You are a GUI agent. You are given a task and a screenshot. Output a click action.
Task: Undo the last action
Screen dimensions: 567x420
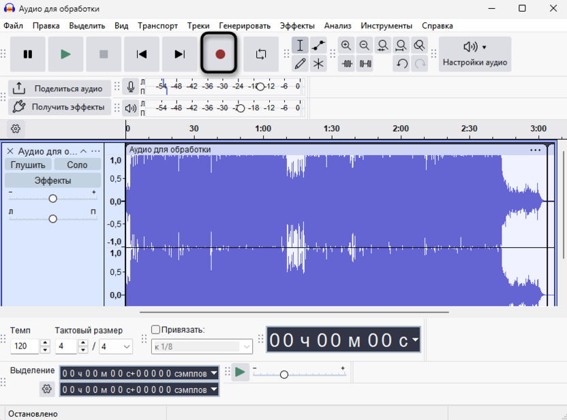coord(401,64)
